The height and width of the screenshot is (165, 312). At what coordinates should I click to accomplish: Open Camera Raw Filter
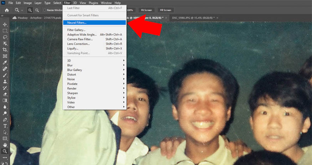tap(94, 39)
